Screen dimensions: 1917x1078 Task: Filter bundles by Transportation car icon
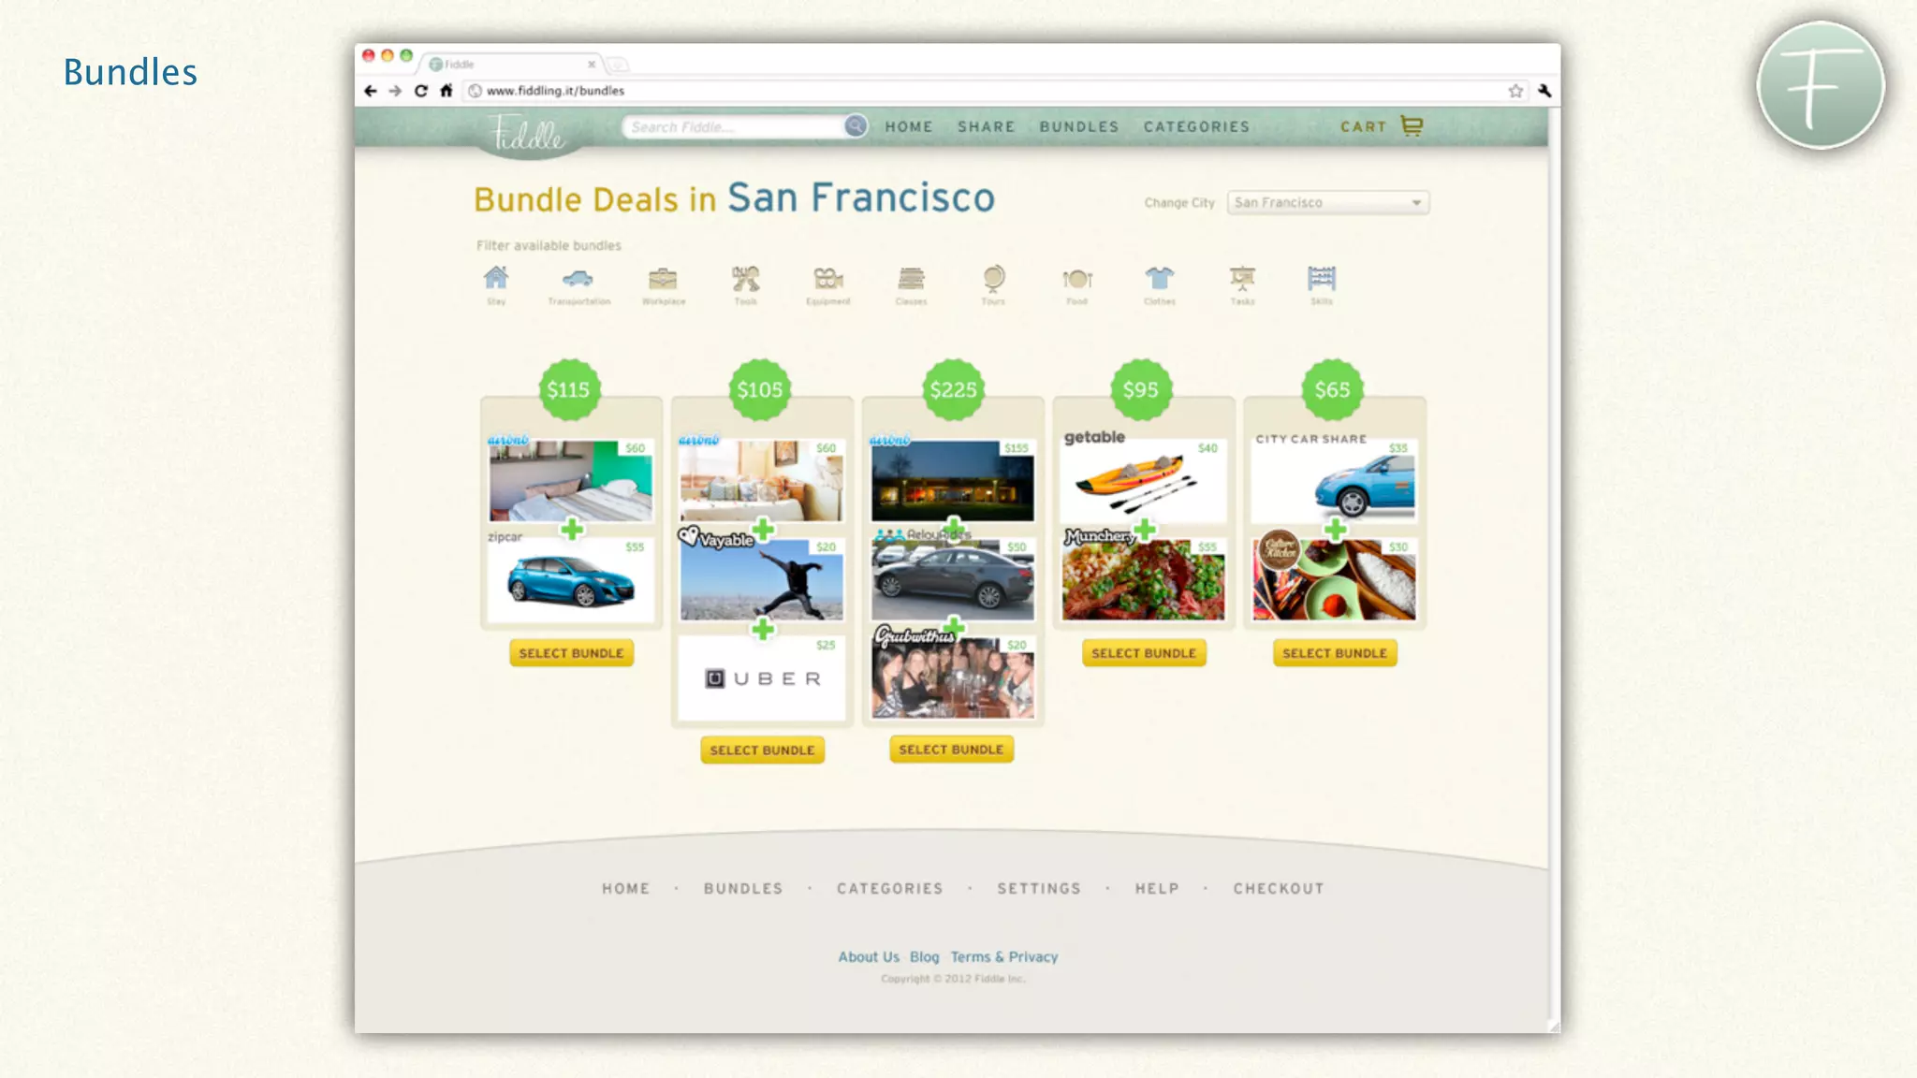coord(578,279)
